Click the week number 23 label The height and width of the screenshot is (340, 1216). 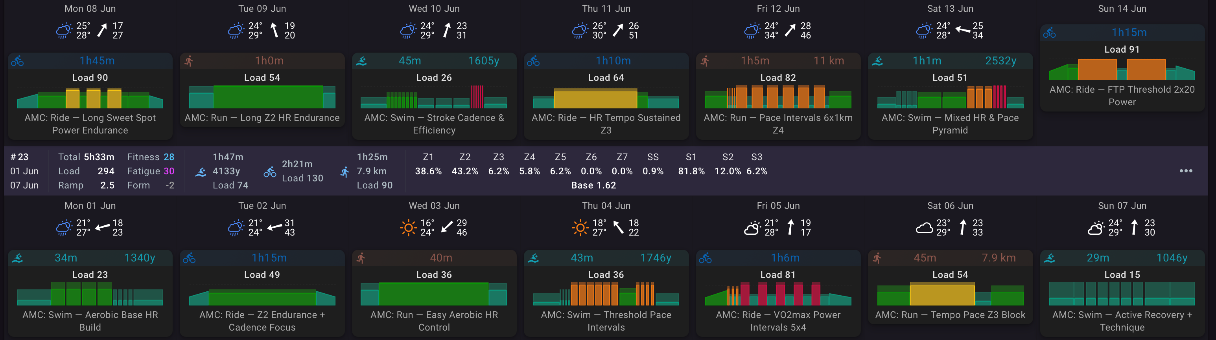[x=19, y=157]
